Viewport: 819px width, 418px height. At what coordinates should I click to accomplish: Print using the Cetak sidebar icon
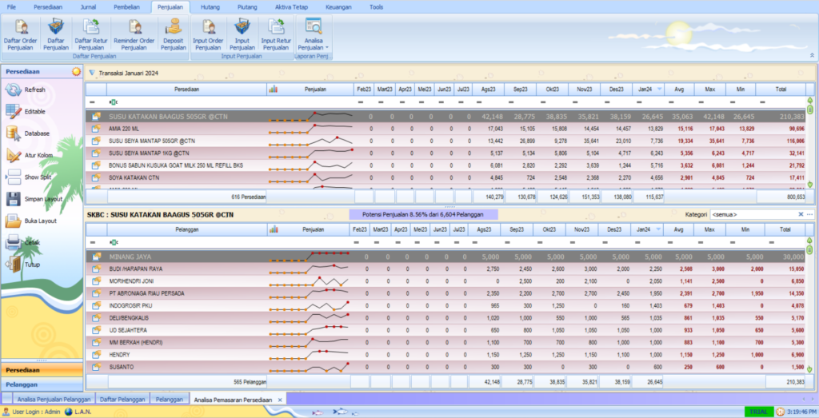point(14,242)
